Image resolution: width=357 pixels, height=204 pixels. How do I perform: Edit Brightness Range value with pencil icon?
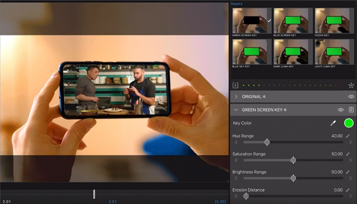coord(348,172)
